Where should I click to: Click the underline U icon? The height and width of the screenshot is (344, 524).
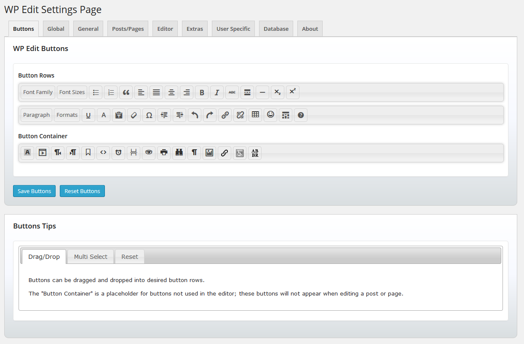pos(88,115)
